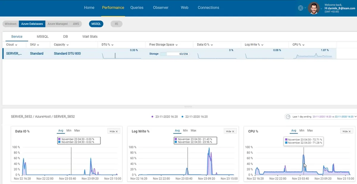Image resolution: width=357 pixels, height=184 pixels.
Task: Open the Last 1 day date range dropdown
Action: click(321, 117)
